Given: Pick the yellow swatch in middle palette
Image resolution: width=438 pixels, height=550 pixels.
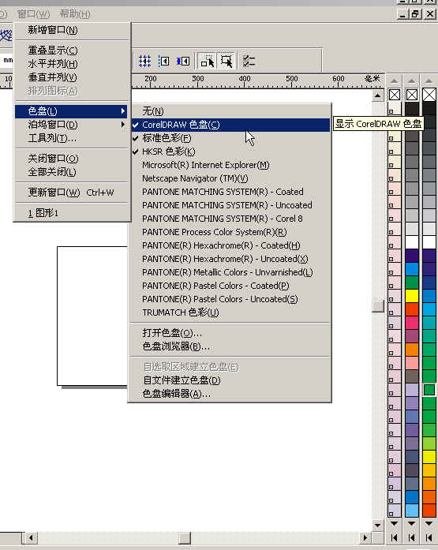Looking at the screenshot, I should (x=412, y=296).
